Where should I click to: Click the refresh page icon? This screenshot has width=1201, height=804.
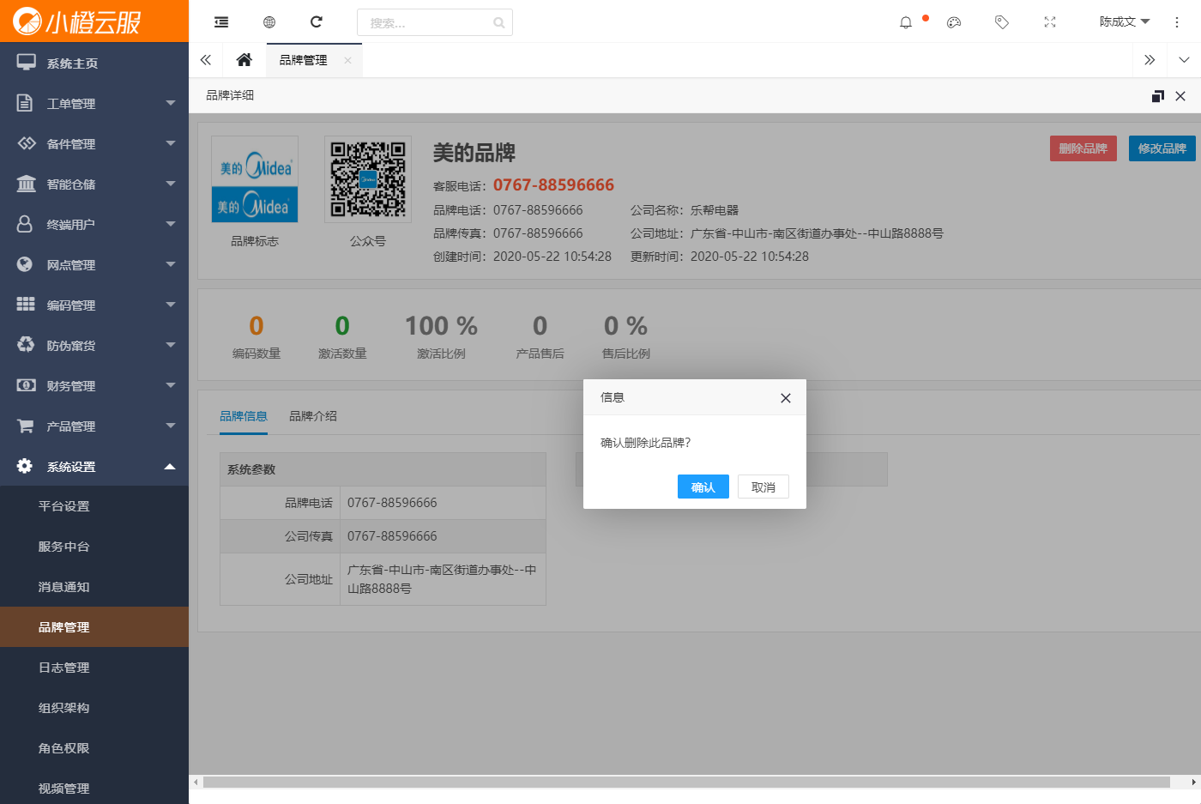pyautogui.click(x=317, y=22)
